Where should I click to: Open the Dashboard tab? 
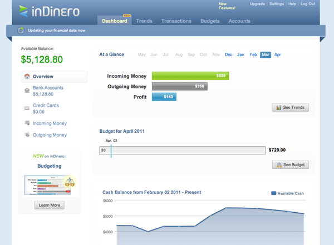(115, 21)
